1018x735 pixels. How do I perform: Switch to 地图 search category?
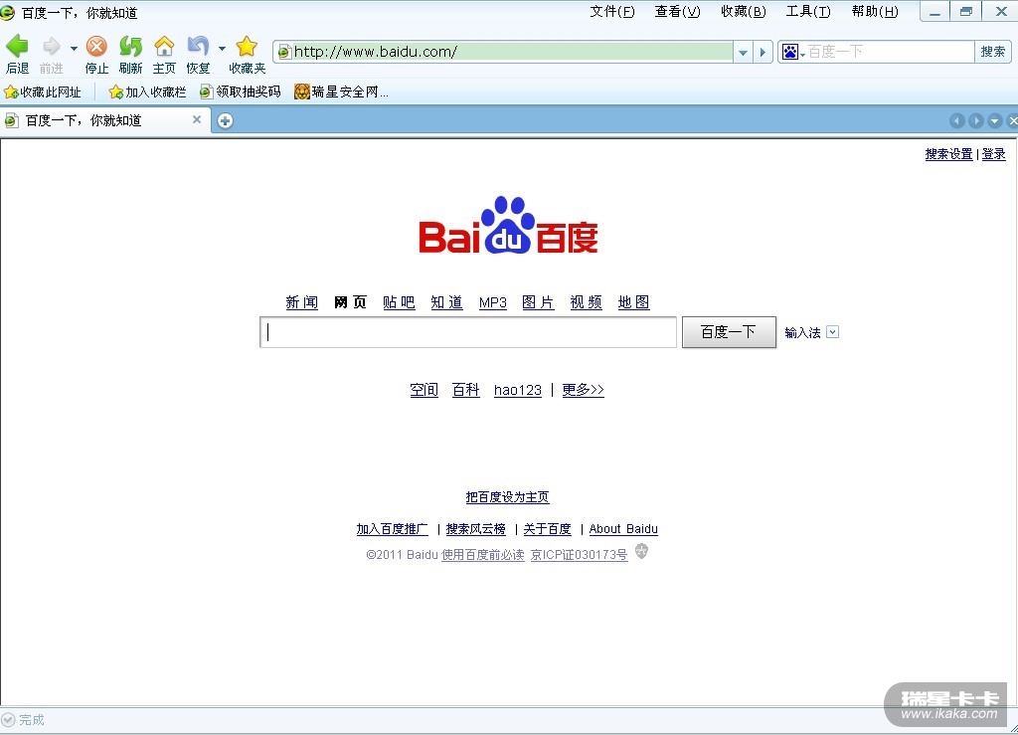click(x=633, y=302)
